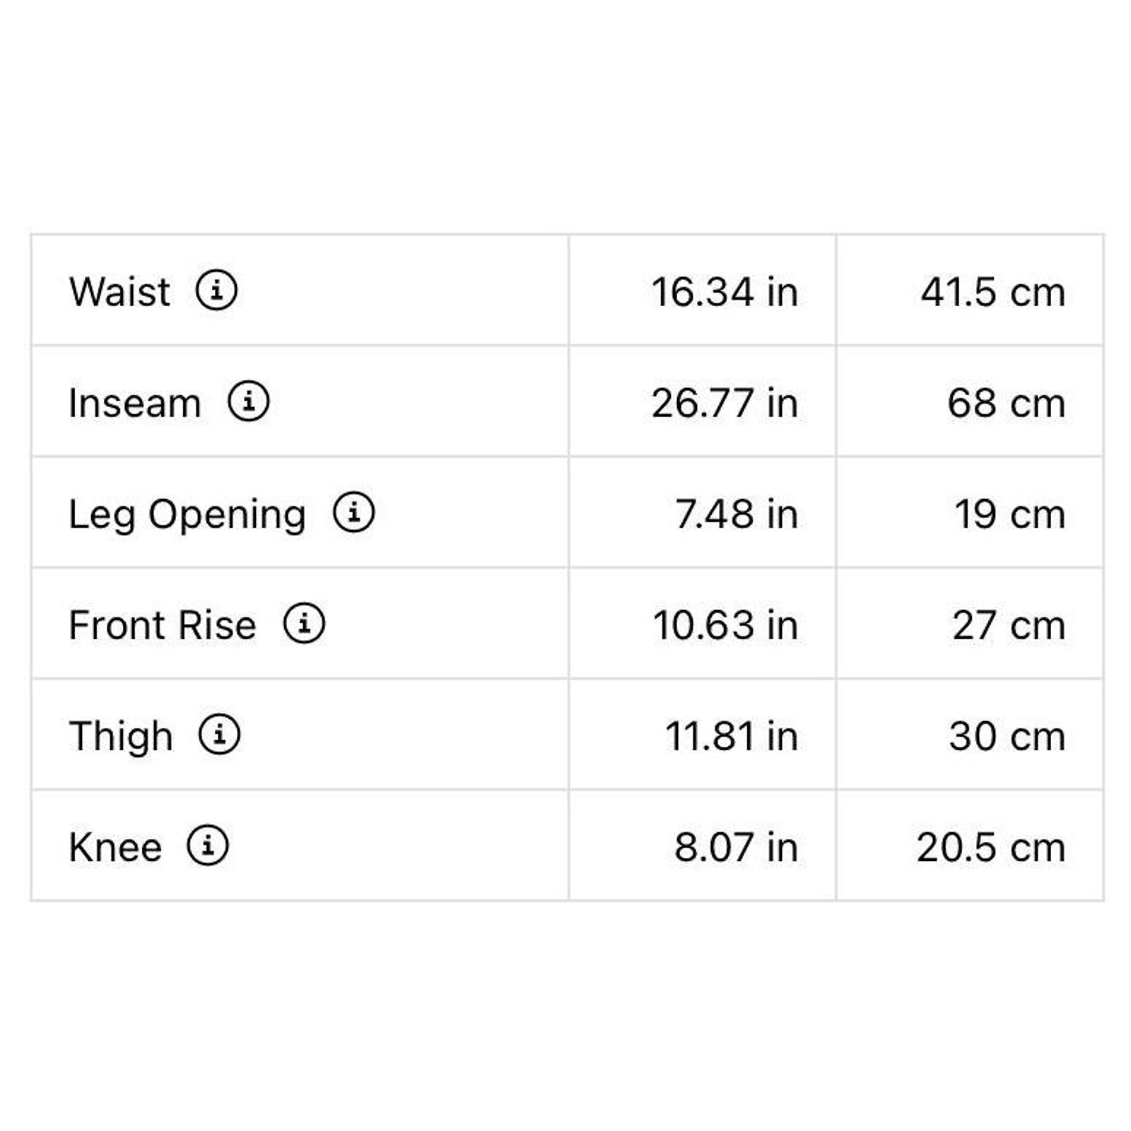Viewport: 1131px width, 1131px height.
Task: Open the Leg Opening info icon
Action: tap(353, 512)
